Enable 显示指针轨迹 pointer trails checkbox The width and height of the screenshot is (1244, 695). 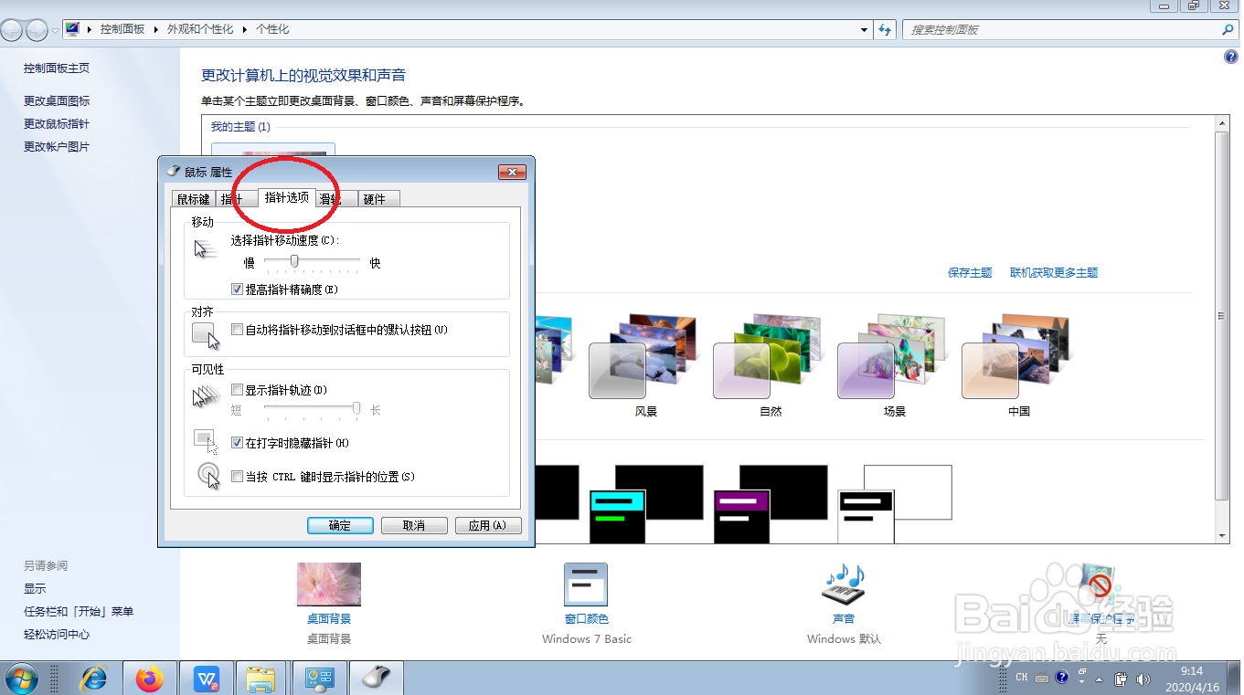click(x=238, y=389)
